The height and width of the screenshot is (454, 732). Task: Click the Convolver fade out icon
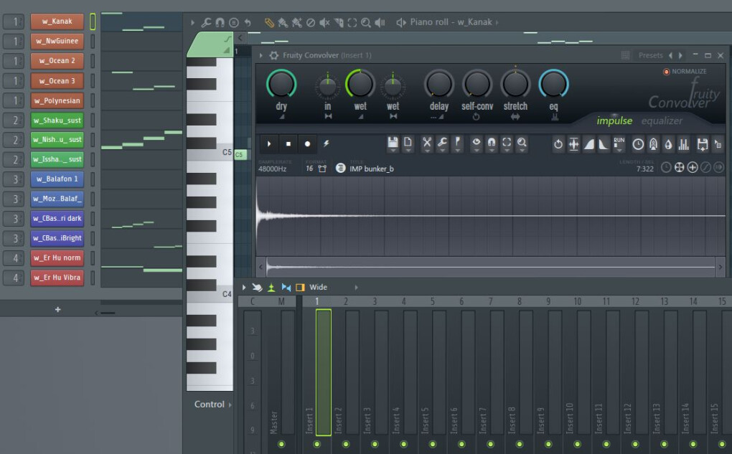tap(604, 144)
